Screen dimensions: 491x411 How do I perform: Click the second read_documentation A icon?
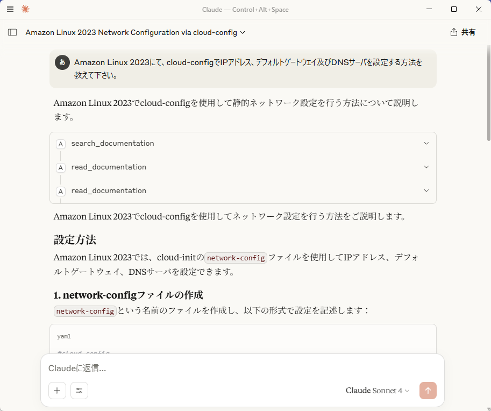point(61,192)
